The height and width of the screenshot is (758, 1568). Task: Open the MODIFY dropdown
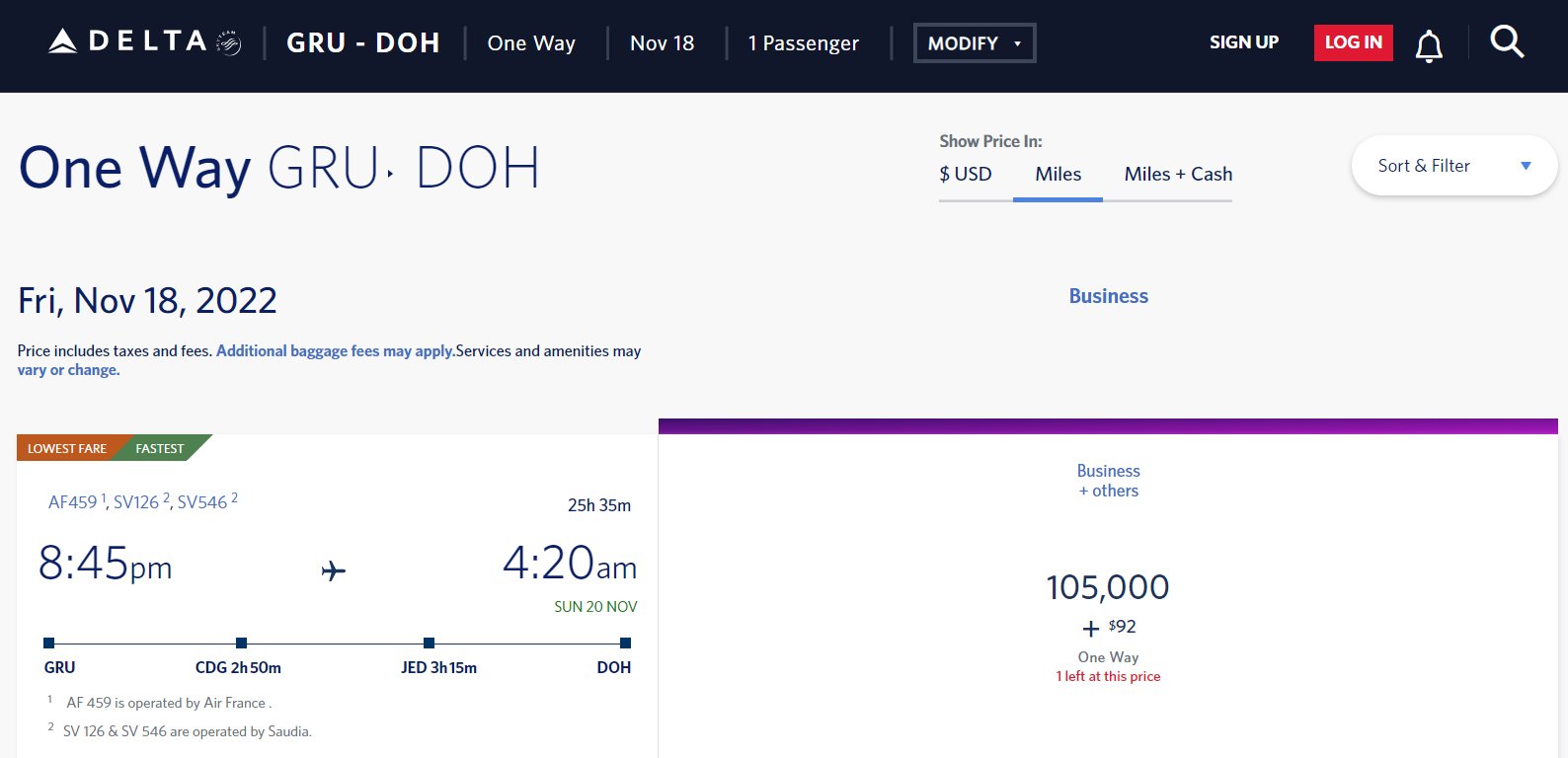975,42
